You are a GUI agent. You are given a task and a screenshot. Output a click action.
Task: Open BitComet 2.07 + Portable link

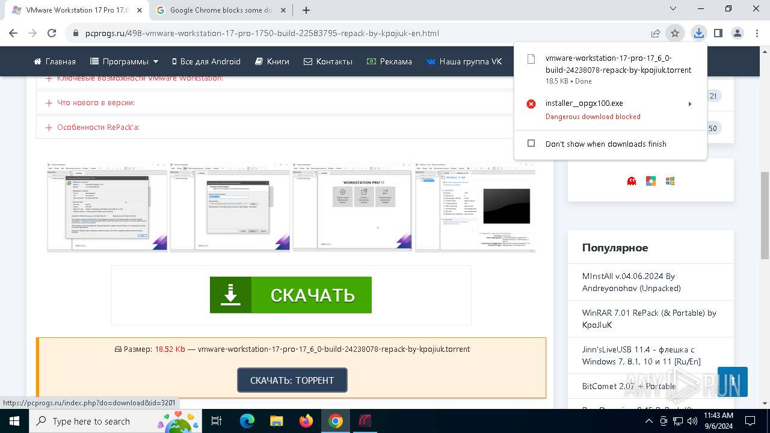click(x=629, y=386)
